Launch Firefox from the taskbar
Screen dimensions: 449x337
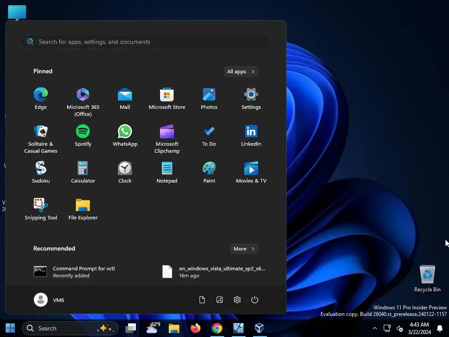[x=196, y=328]
